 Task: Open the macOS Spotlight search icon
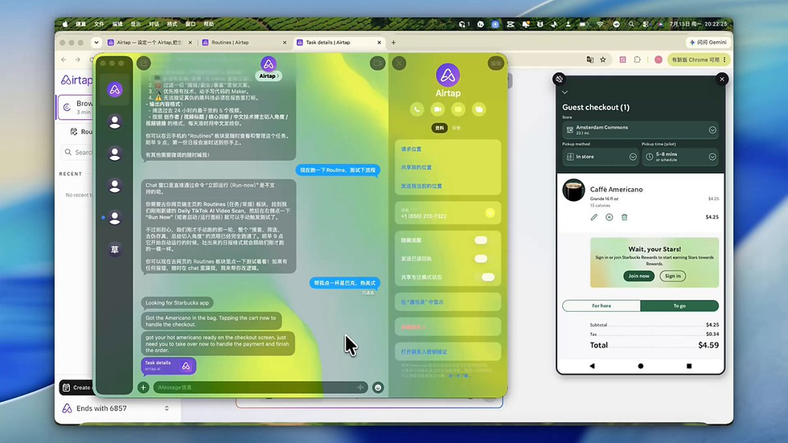pos(631,24)
